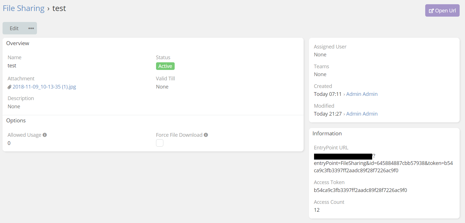This screenshot has width=465, height=223.
Task: Click the external-link icon on Open Url
Action: (431, 11)
